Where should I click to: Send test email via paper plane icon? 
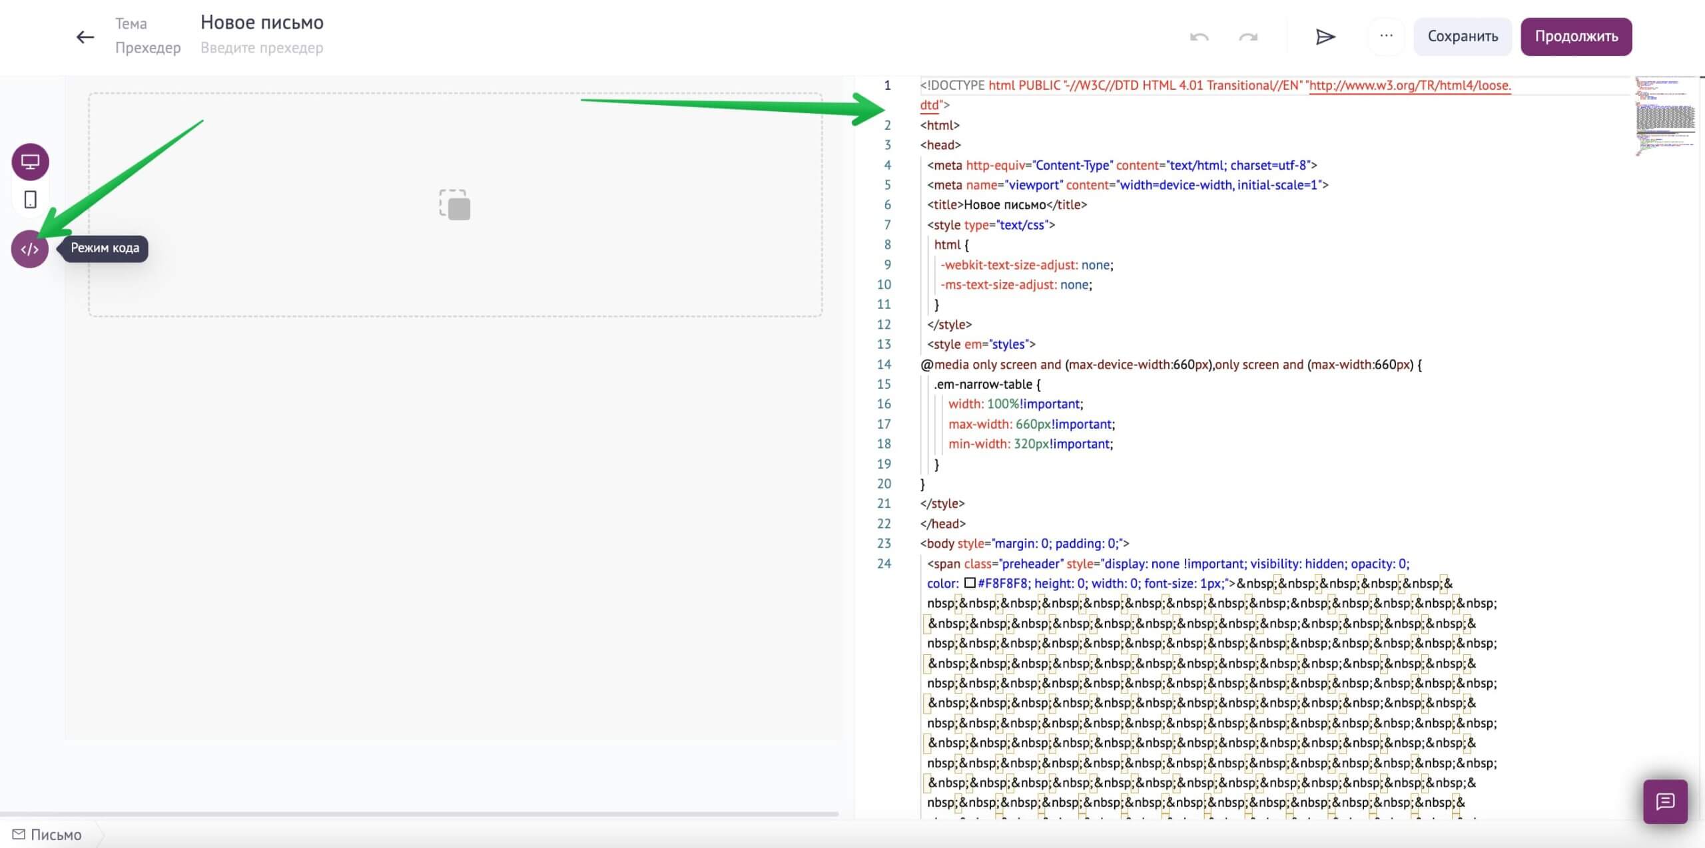pyautogui.click(x=1325, y=37)
